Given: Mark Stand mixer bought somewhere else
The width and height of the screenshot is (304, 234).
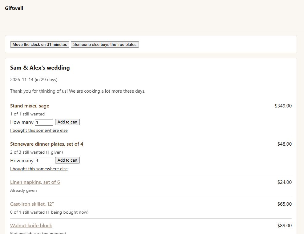Looking at the screenshot, I should [x=39, y=131].
